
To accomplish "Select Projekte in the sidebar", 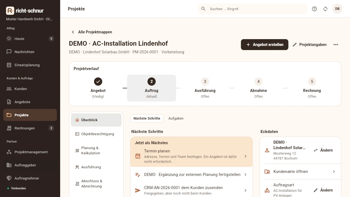I will 30,115.
